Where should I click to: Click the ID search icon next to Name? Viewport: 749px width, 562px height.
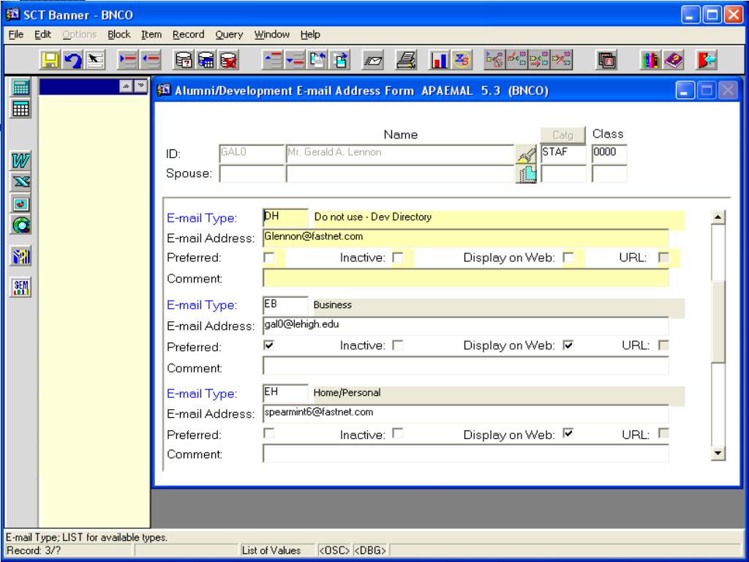(526, 153)
